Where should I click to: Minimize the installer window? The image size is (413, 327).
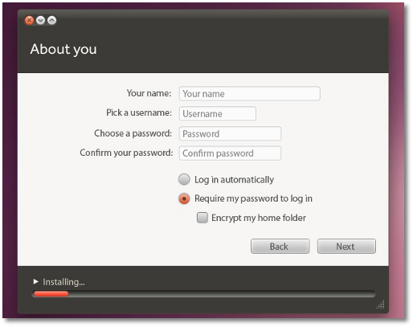40,20
